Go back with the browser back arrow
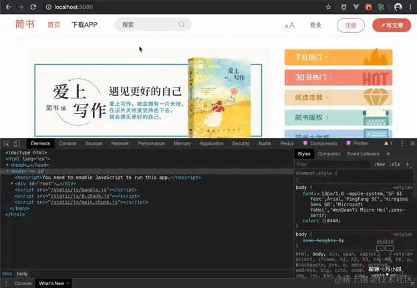417x288 pixels. (8, 7)
